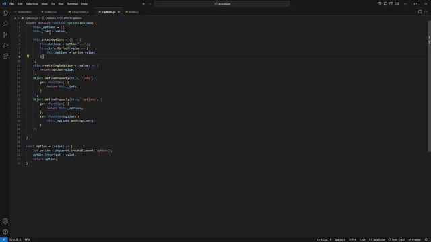Viewport: 431px width, 242px height.
Task: Open the Source Control view
Action: [5, 35]
